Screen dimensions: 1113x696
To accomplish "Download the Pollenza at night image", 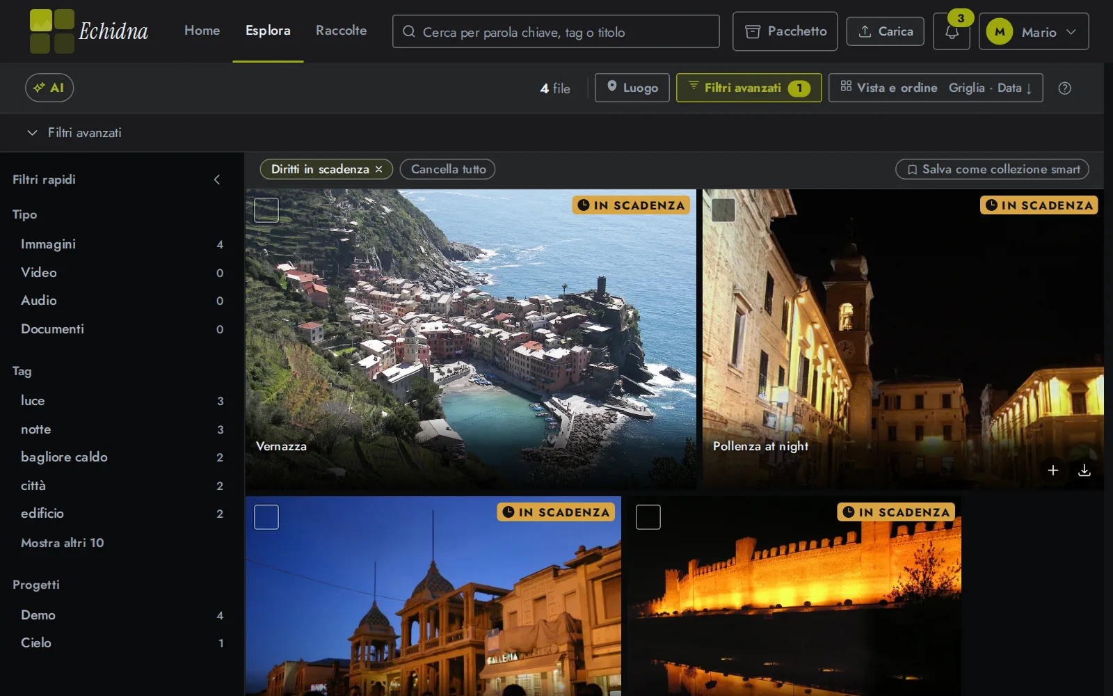I will point(1084,470).
